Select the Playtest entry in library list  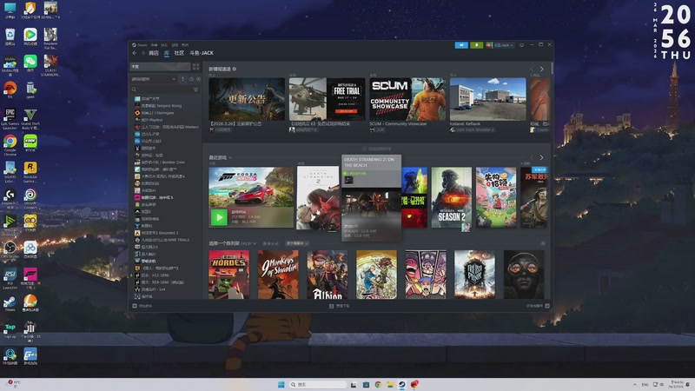pyautogui.click(x=149, y=120)
